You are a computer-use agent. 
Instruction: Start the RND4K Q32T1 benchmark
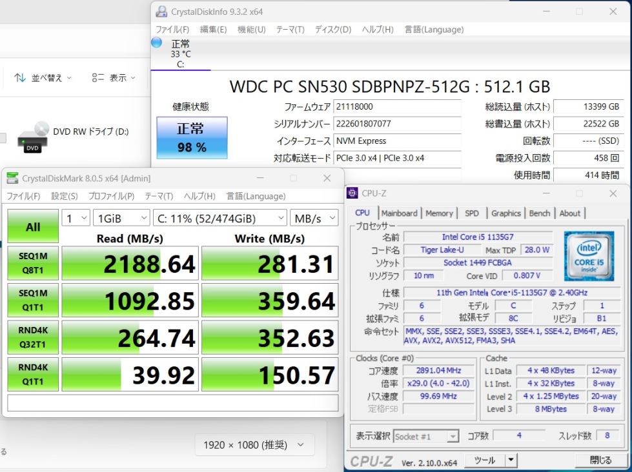33,337
